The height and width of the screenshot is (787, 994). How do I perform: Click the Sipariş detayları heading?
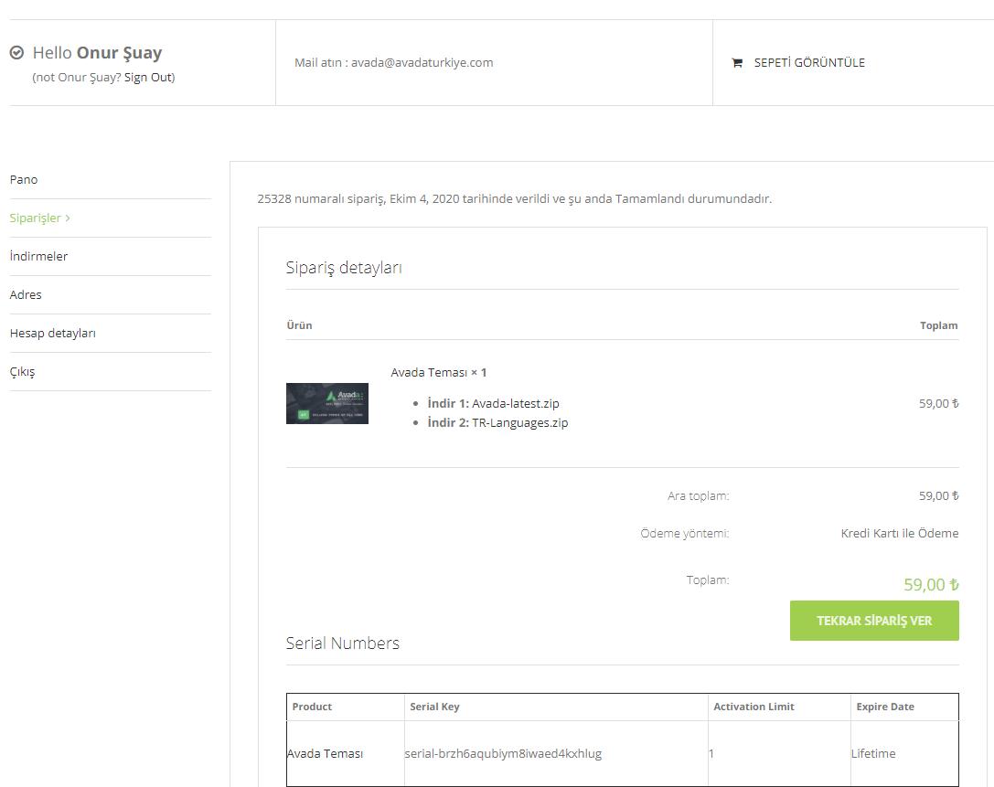tap(344, 268)
